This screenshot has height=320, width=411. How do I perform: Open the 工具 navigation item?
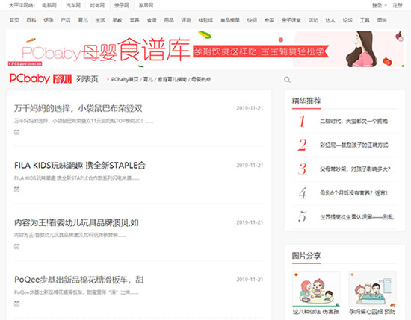coord(365,20)
